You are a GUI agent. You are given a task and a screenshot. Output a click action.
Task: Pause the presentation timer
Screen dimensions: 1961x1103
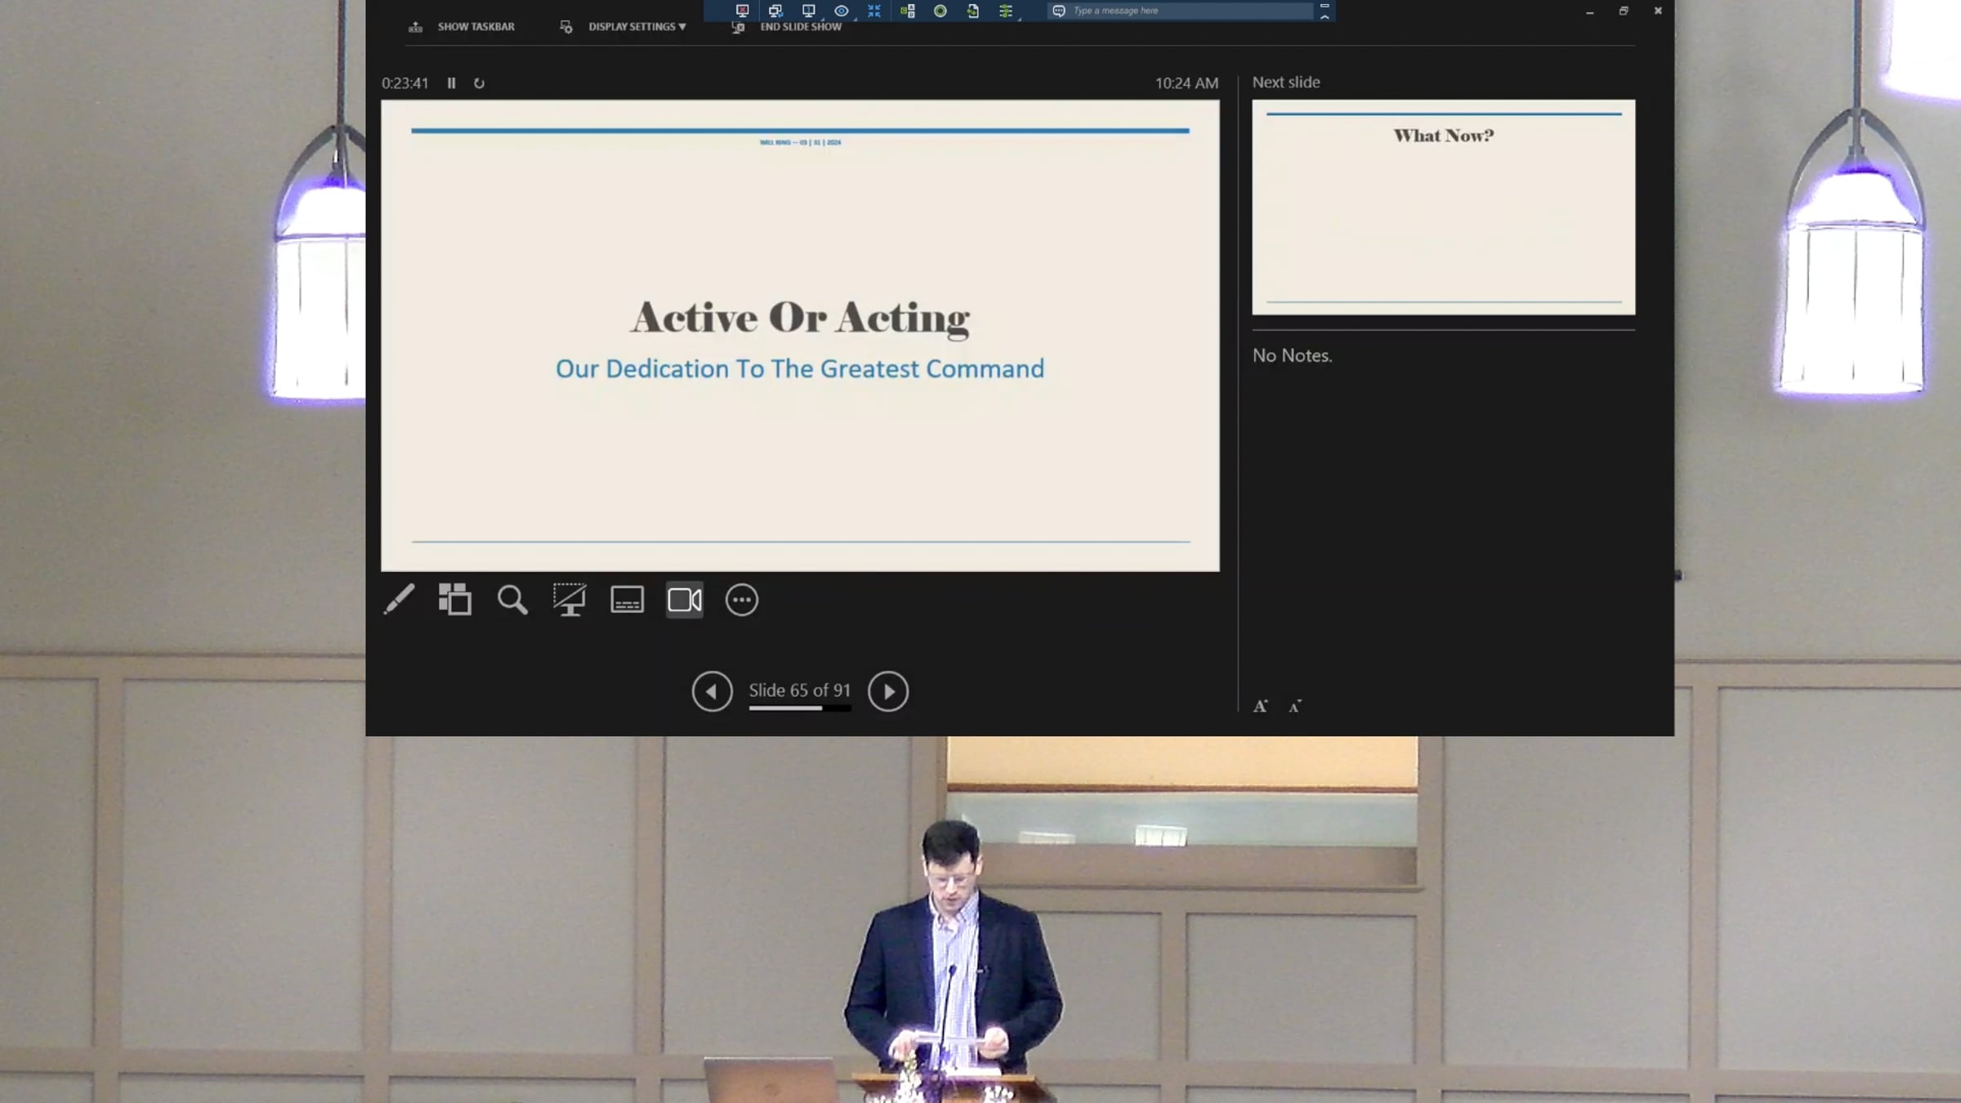[451, 83]
